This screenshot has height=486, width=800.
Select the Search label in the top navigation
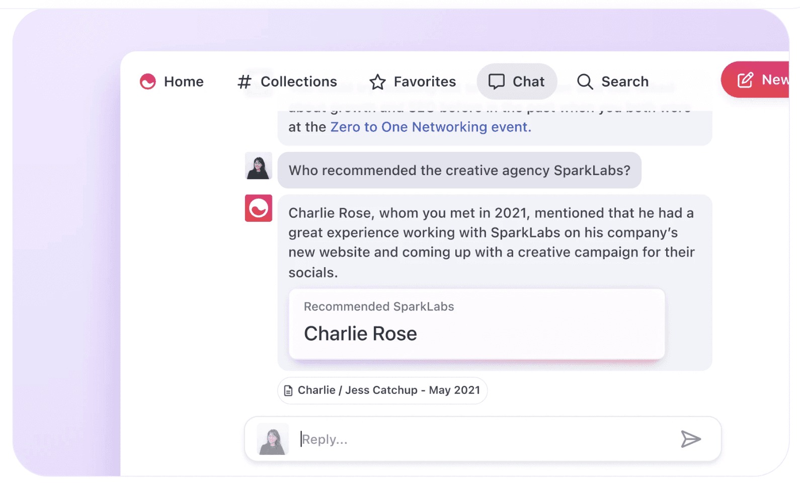coord(625,82)
